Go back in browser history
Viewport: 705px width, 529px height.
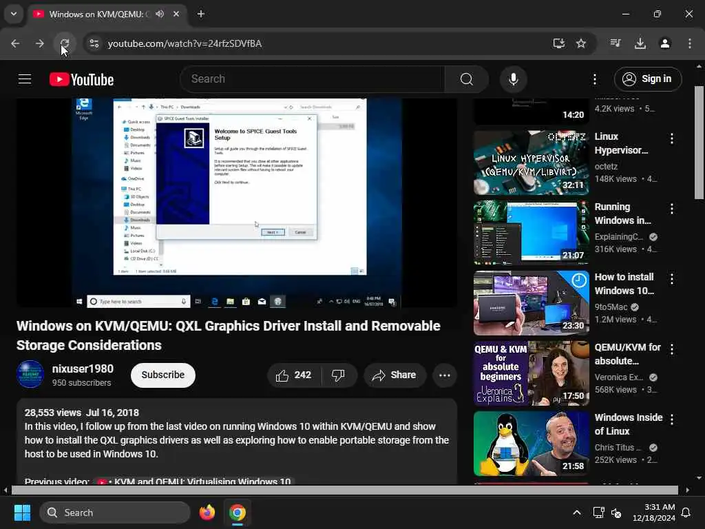(15, 43)
